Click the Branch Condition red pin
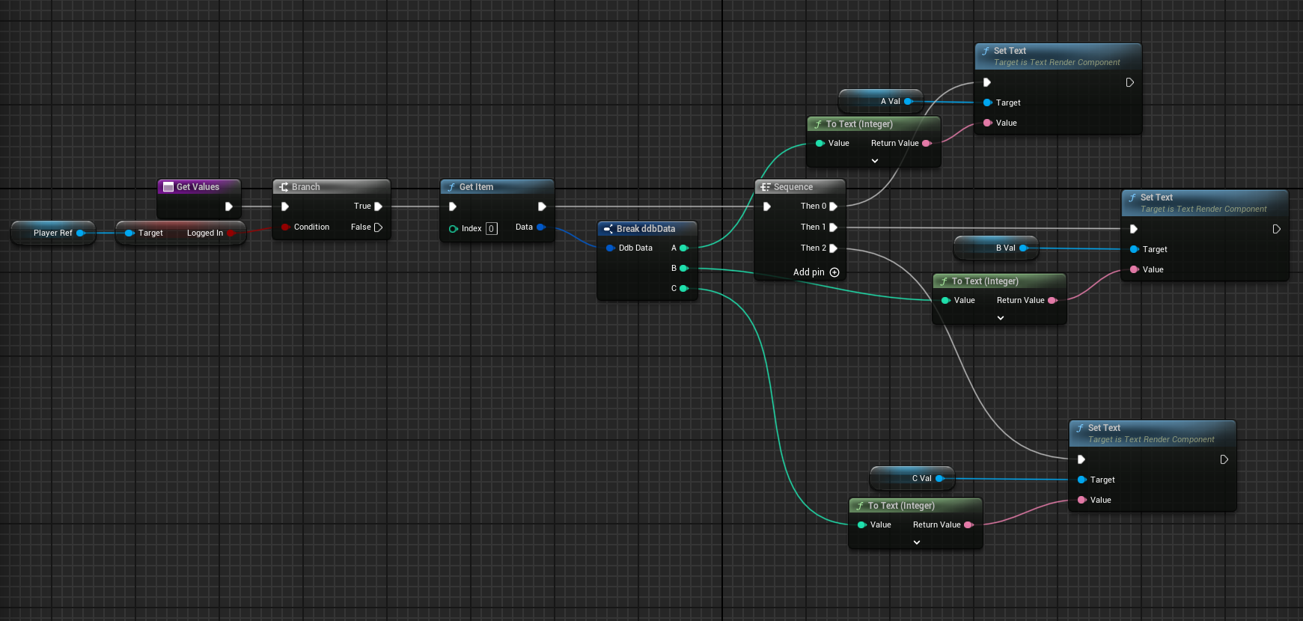 pyautogui.click(x=285, y=227)
